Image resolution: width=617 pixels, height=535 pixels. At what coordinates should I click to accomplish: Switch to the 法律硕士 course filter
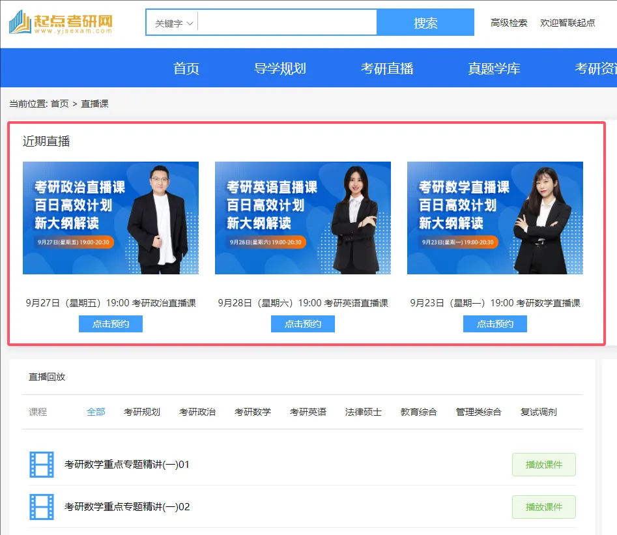tap(364, 412)
